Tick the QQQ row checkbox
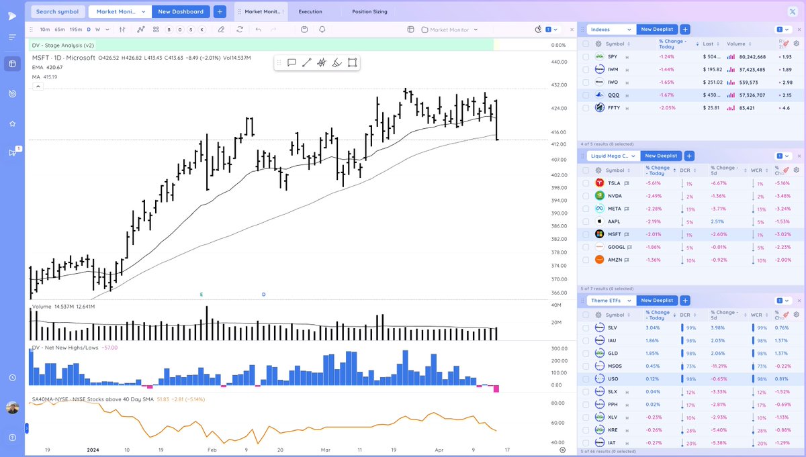Screen dimensions: 806x457 [586, 95]
